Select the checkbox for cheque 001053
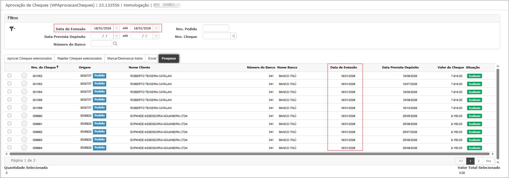The width and height of the screenshot is (509, 178). click(9, 84)
